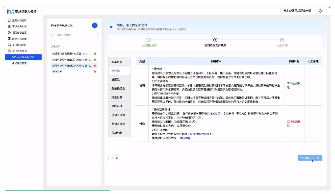Image resolution: width=335 pixels, height=194 pixels.
Task: Click the green step one circle
Action: click(x=149, y=40)
